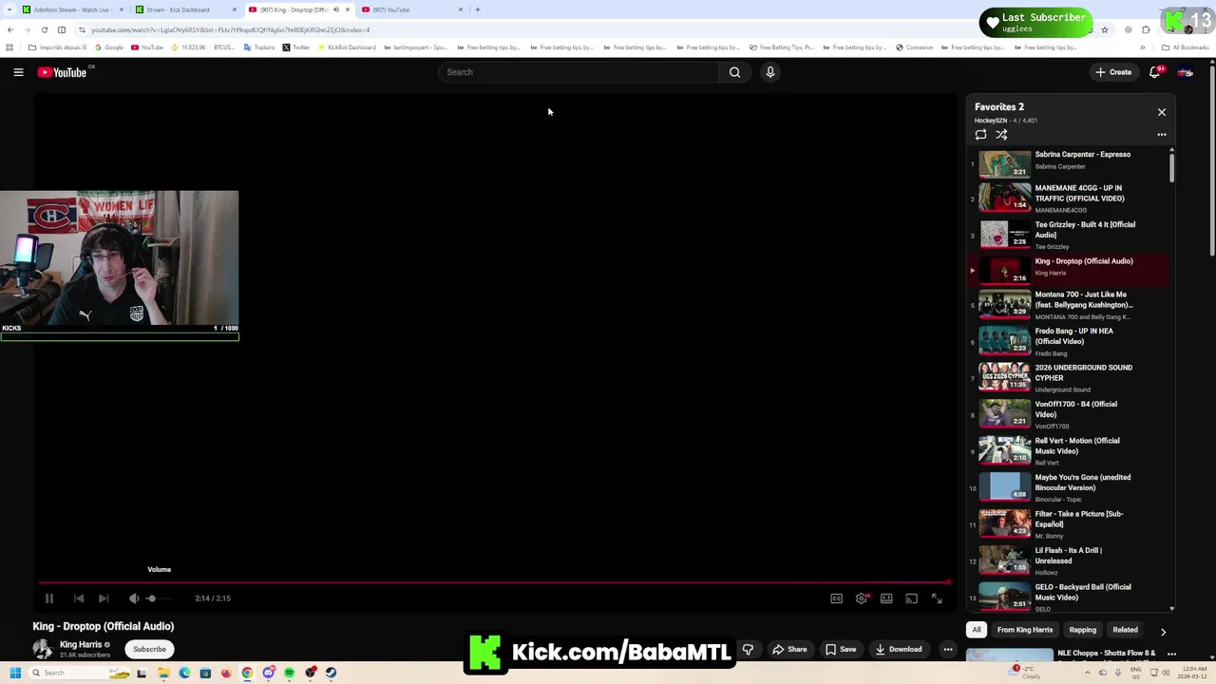Click the search magnifier button
This screenshot has width=1216, height=684.
point(734,72)
